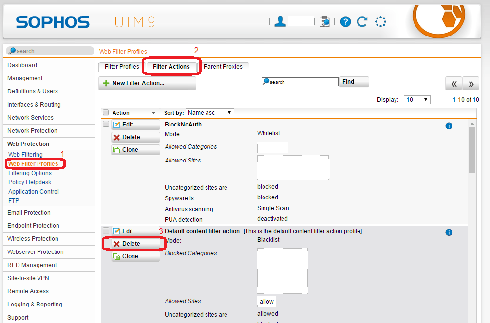Edit the BlockNoAuth filter action

click(135, 125)
